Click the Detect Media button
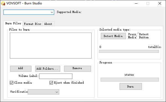Viewport: 166px width, 102px height. click(x=113, y=36)
